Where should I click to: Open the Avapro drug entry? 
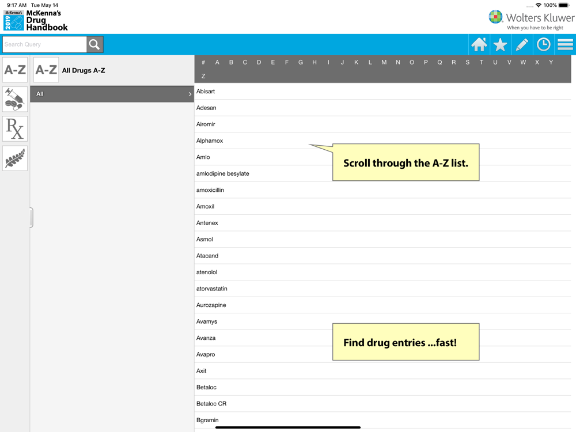coord(382,354)
